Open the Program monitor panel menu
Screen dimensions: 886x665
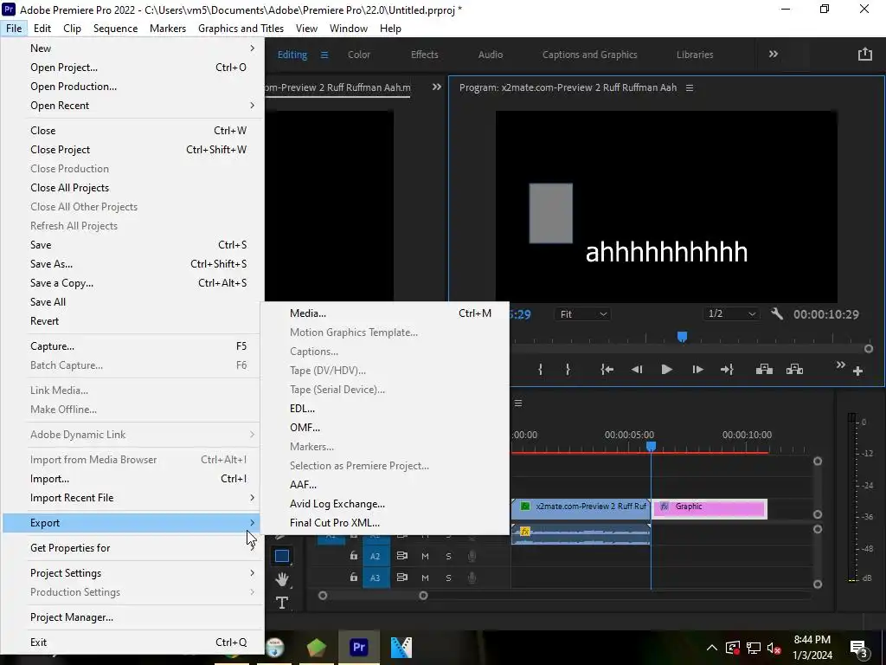click(690, 87)
